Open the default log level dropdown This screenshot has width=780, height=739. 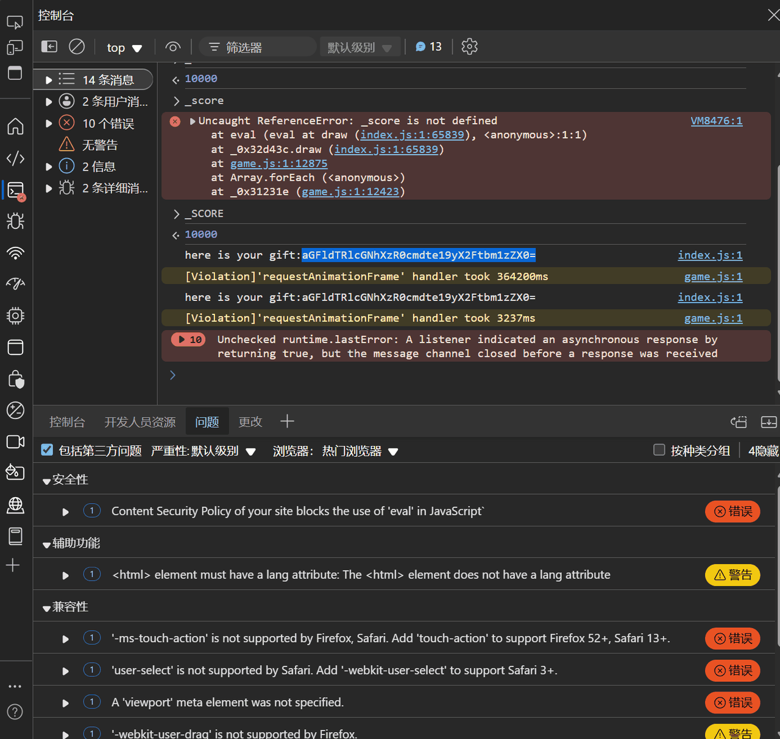(360, 47)
